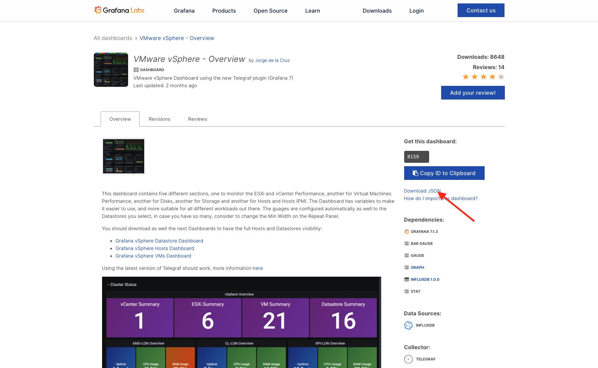Click the Bar Gauge panel icon
Viewport: 598px width, 368px height.
407,244
